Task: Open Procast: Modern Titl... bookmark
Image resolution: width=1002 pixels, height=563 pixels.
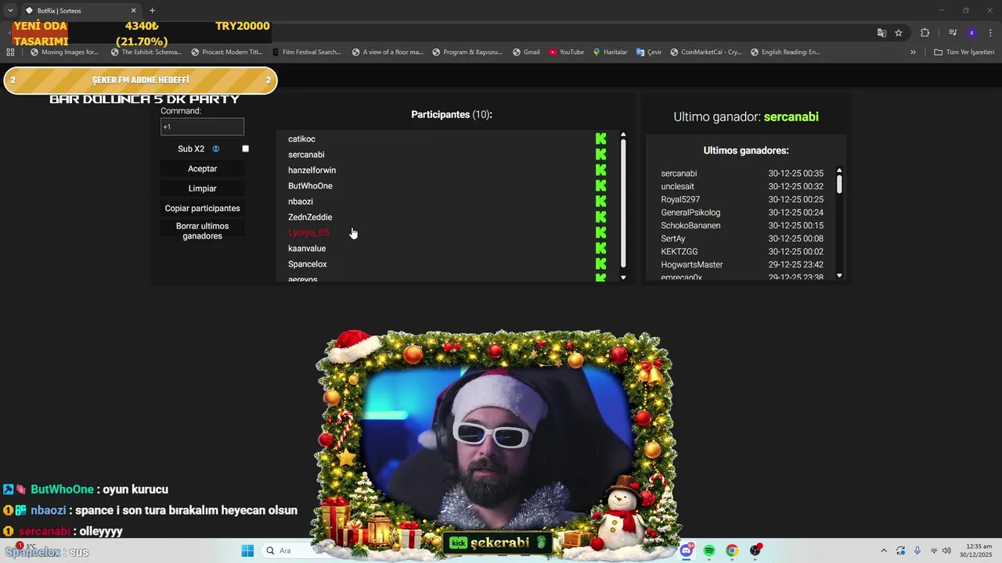Action: pos(227,52)
